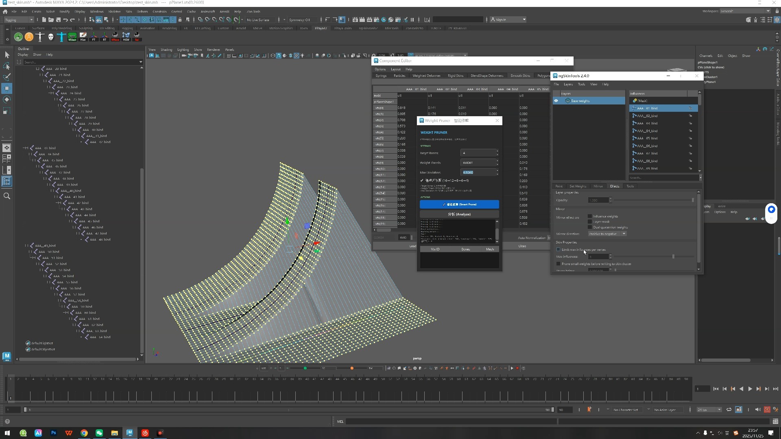The image size is (781, 439).
Task: Open the Mirror direction dropdown
Action: (607, 234)
